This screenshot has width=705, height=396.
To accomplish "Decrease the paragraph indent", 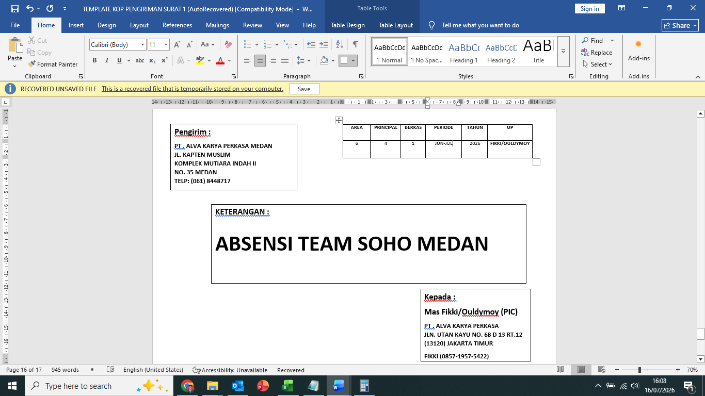I will [311, 45].
